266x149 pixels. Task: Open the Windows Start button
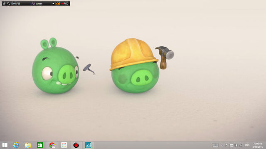tap(5, 145)
